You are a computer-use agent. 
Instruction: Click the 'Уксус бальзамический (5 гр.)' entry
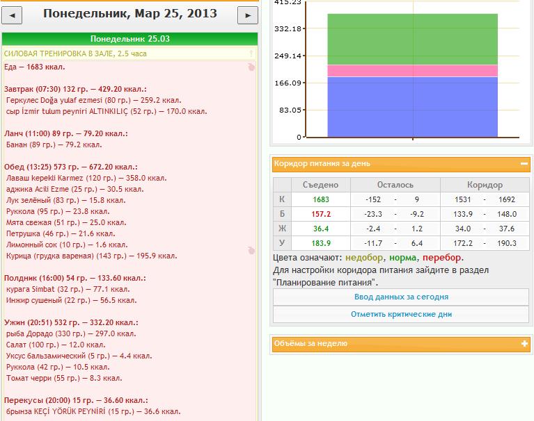point(79,356)
